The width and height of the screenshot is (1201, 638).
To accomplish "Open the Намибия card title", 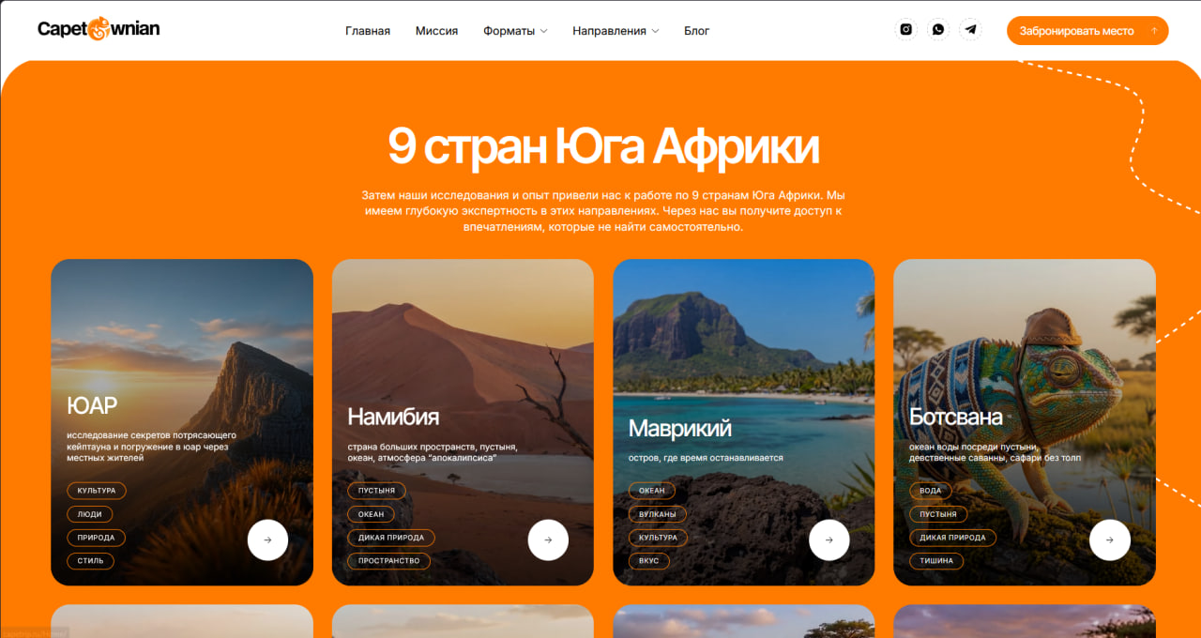I will pos(393,417).
